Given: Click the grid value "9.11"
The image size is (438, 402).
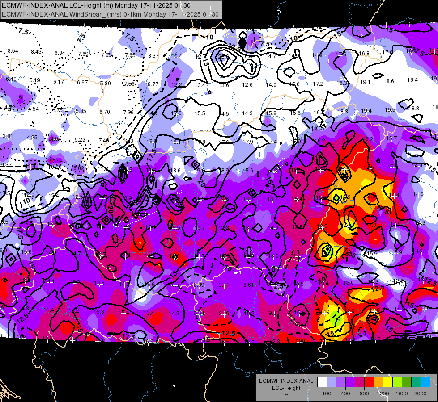Looking at the screenshot, I should coord(224,285).
